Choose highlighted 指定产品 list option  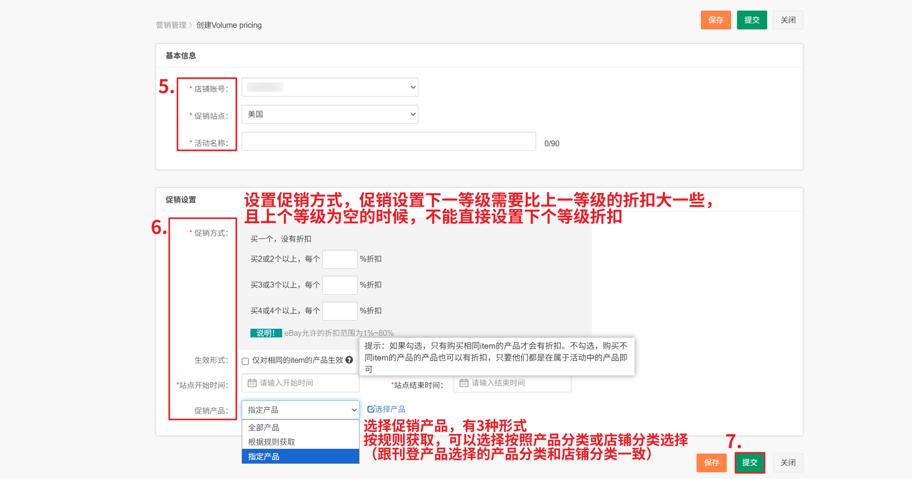pyautogui.click(x=300, y=456)
